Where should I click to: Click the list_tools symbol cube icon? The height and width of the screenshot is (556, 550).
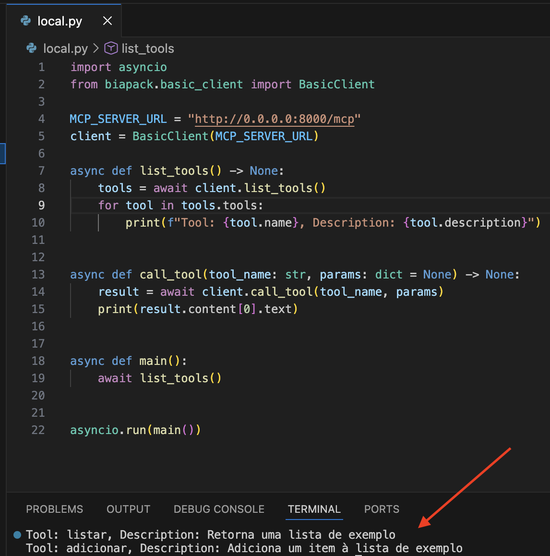[x=111, y=48]
